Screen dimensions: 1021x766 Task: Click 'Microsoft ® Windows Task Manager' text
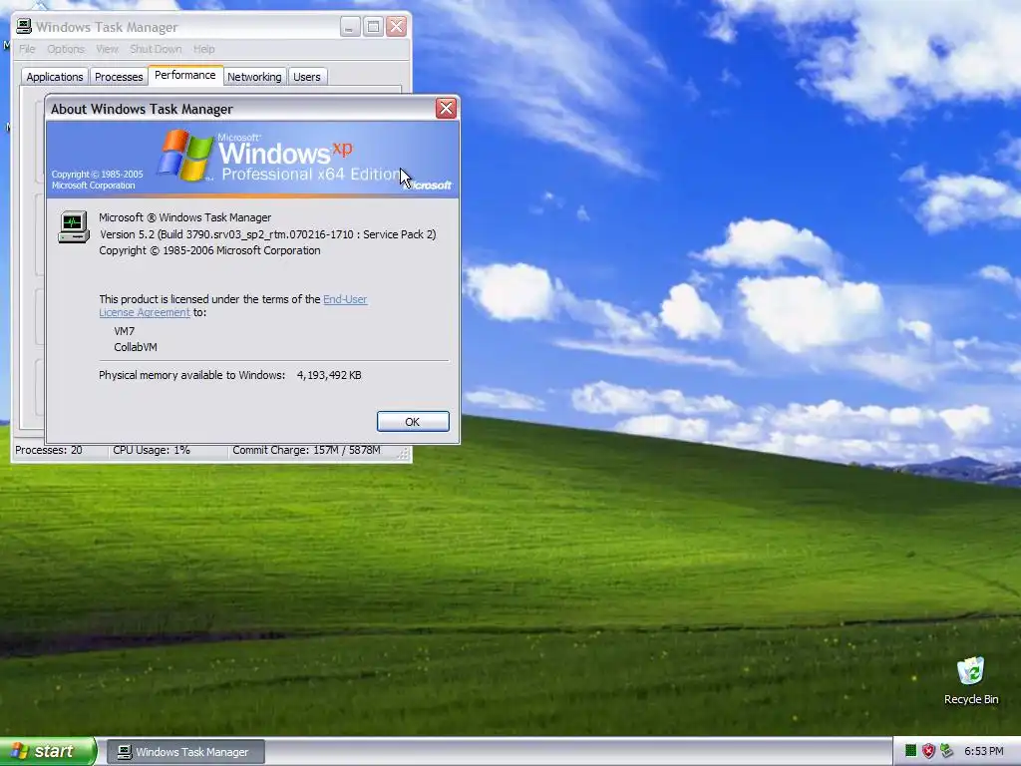coord(184,217)
